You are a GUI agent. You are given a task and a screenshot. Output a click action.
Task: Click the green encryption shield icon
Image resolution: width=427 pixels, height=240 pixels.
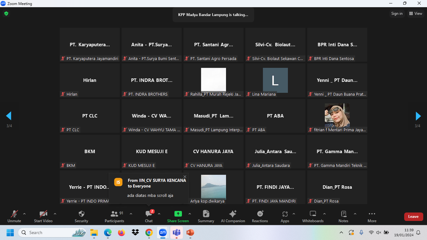coord(6,13)
